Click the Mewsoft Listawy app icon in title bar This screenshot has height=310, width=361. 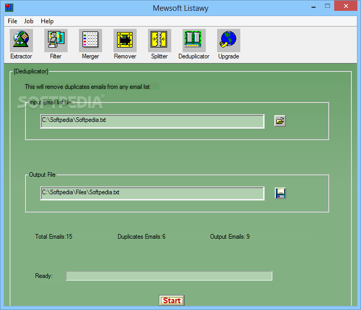click(x=9, y=8)
